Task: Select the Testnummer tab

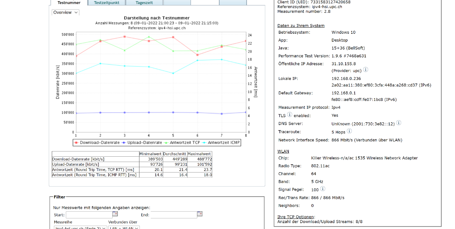Action: click(x=69, y=3)
